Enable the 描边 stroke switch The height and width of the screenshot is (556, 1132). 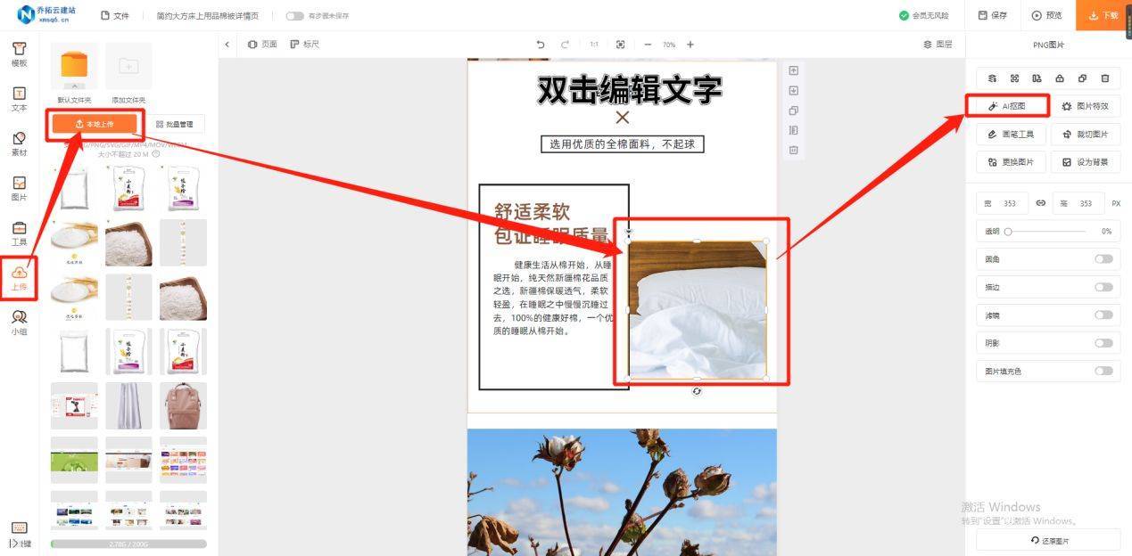1103,287
